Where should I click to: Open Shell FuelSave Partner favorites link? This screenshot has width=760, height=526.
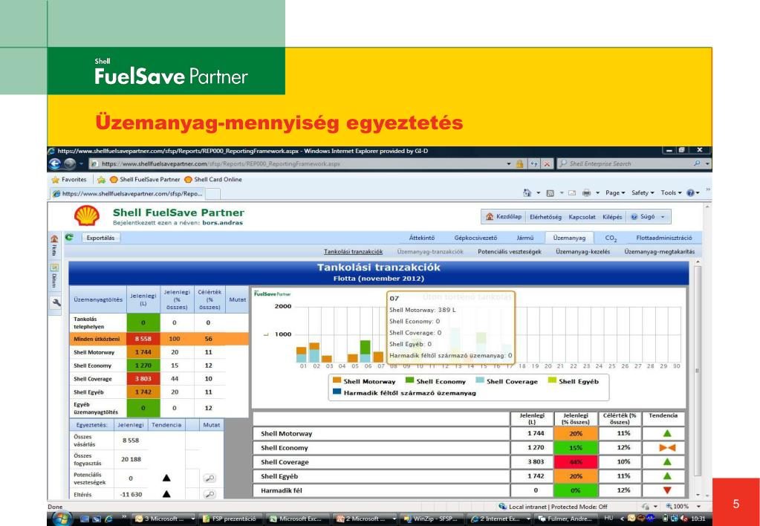point(145,179)
